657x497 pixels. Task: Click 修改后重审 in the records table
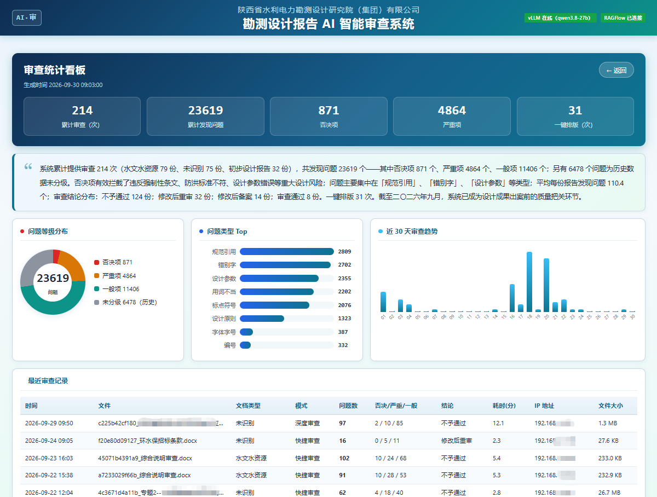pos(457,441)
